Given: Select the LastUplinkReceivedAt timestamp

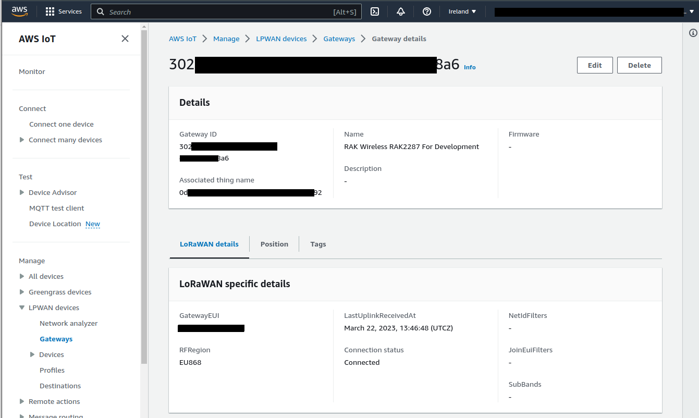Looking at the screenshot, I should pos(399,328).
